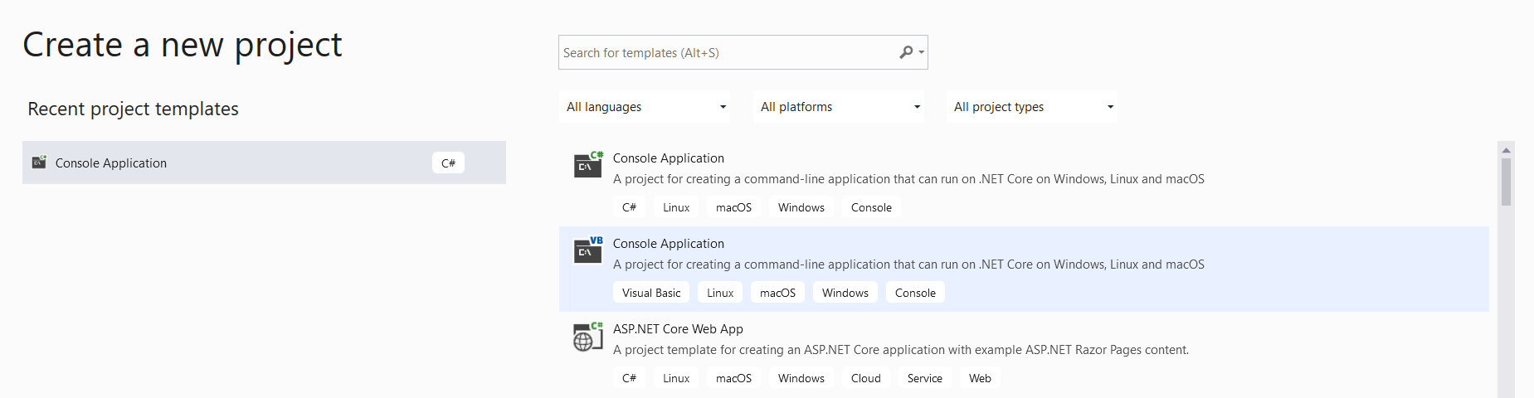Click the template list scroll up arrow
The height and width of the screenshot is (398, 1534).
click(1506, 150)
